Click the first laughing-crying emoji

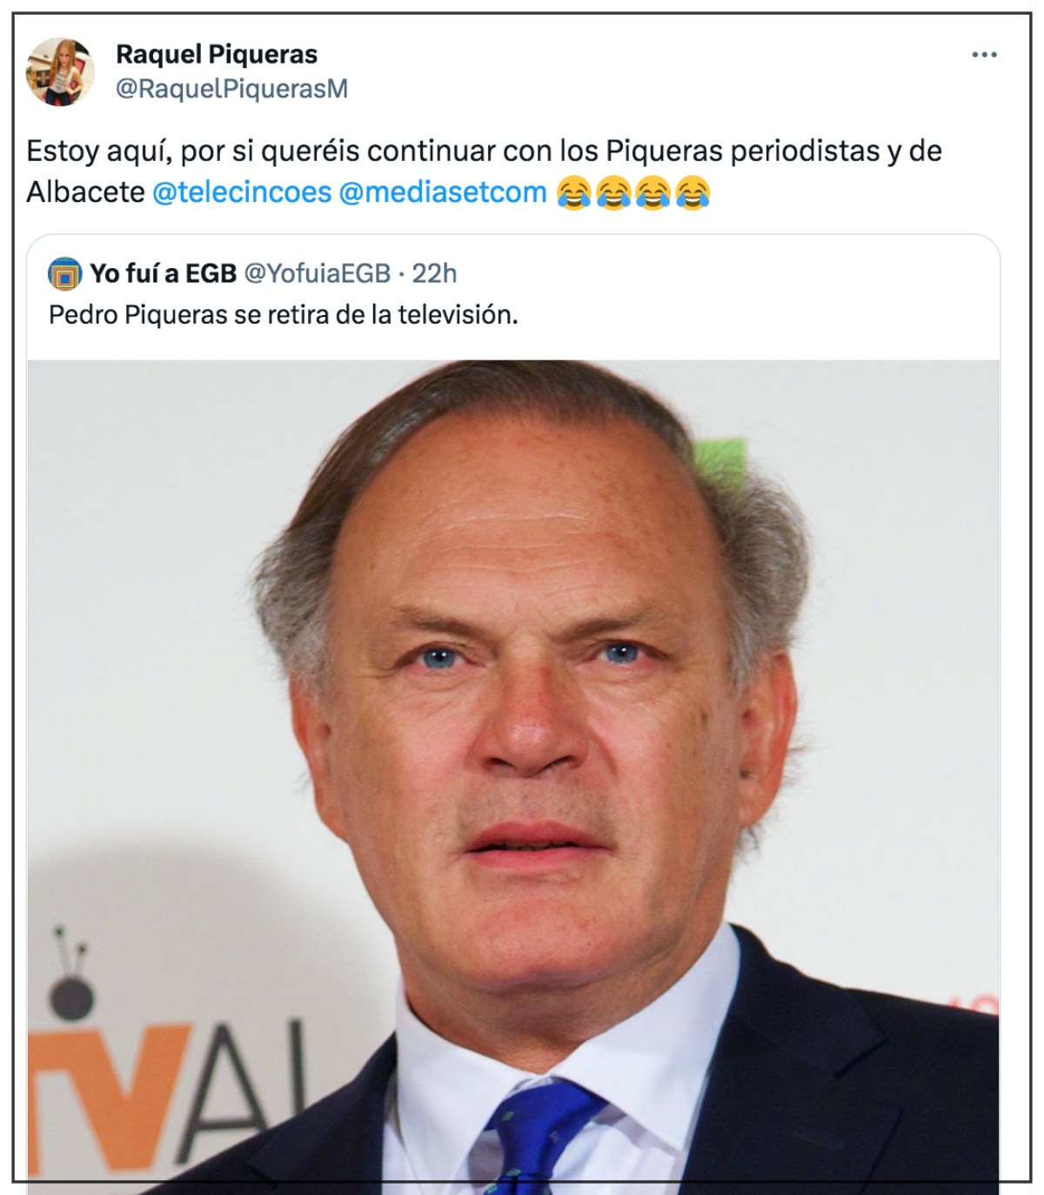coord(573,192)
